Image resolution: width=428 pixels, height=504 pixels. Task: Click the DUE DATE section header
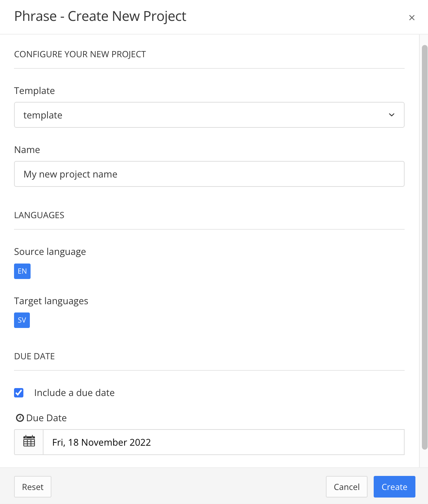click(34, 356)
